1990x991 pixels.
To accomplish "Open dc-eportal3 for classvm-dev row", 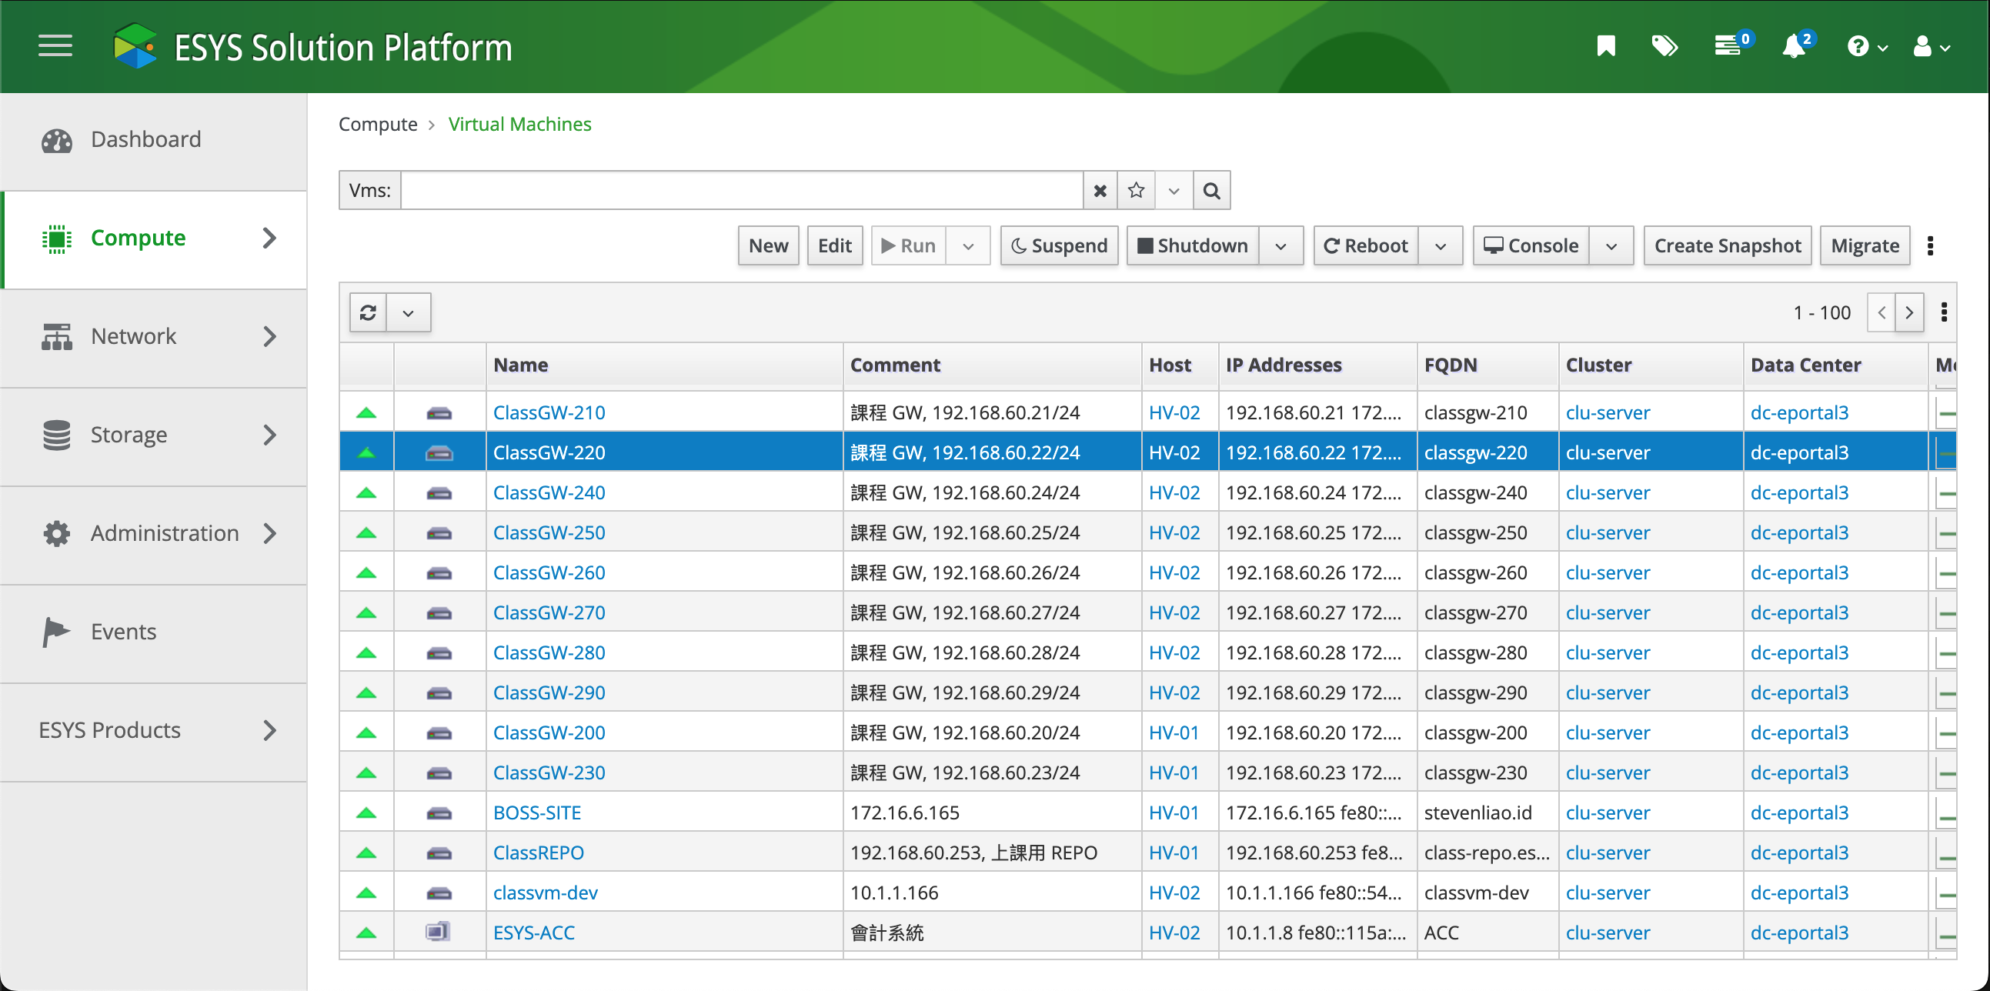I will coord(1799,893).
